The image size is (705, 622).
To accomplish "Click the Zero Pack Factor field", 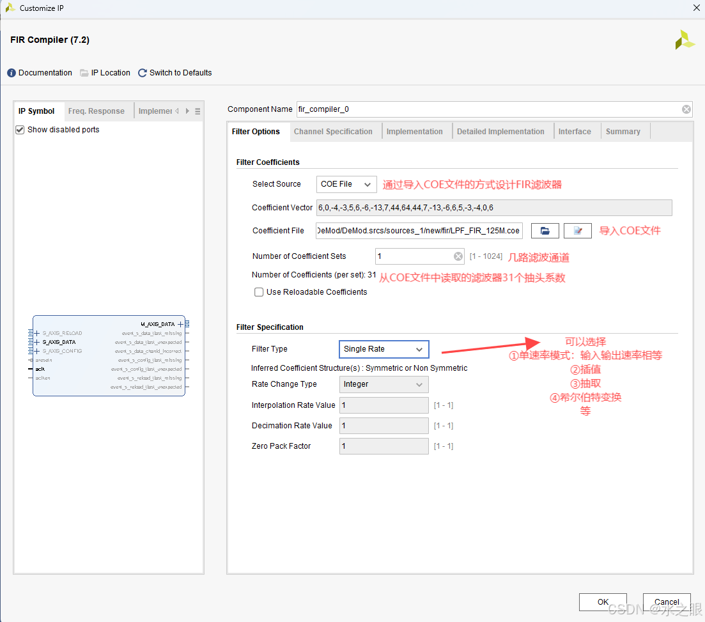I will tap(384, 446).
